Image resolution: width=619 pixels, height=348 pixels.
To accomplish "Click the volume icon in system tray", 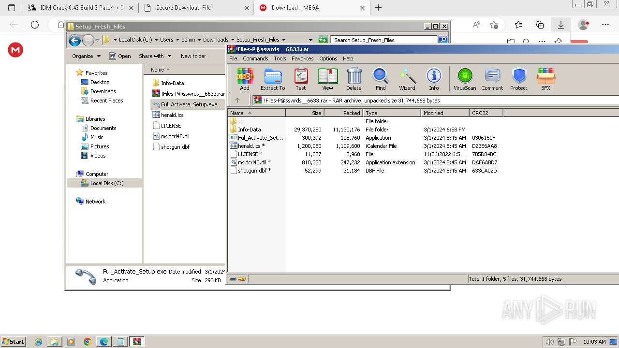I will [549, 342].
